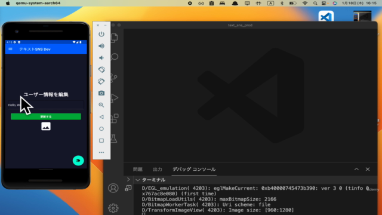382x215 pixels.
Task: Activate the emulator zoom magnifier icon
Action: pos(101,105)
